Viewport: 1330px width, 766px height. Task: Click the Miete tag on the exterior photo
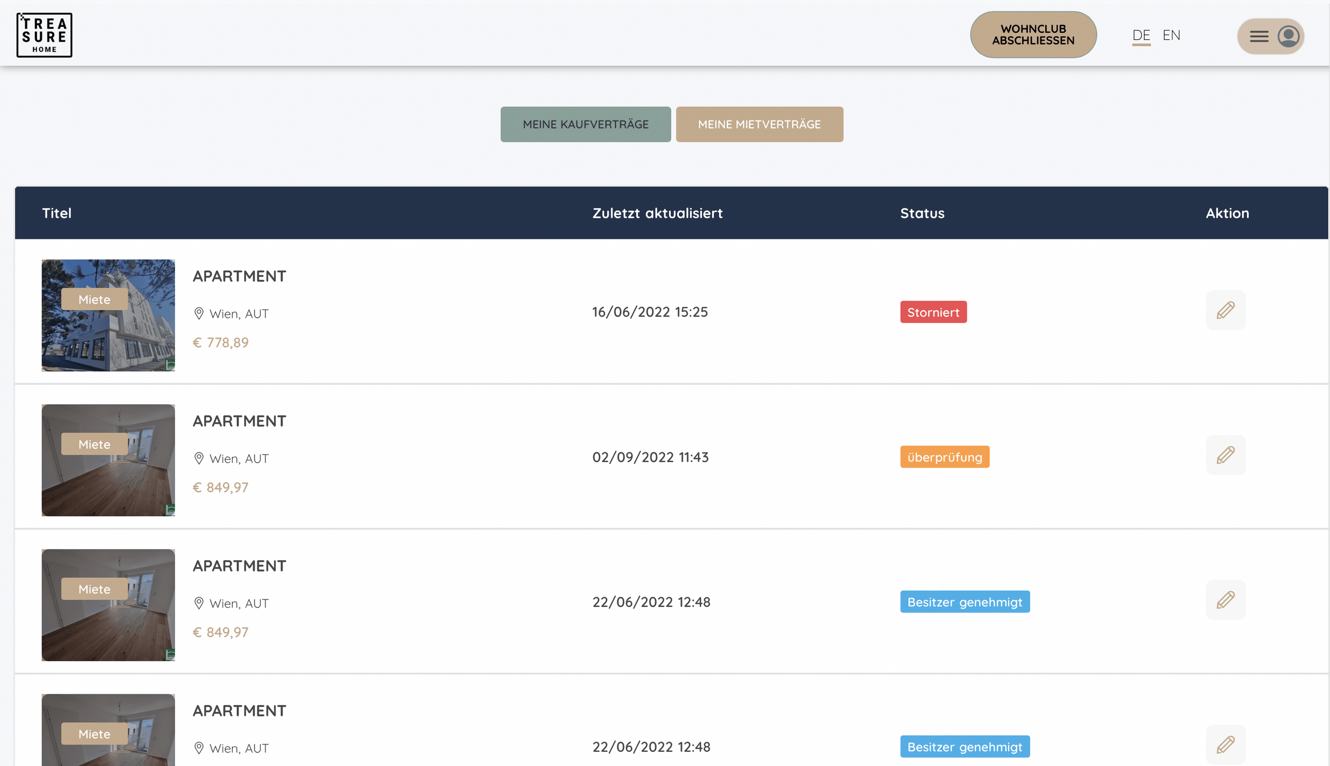click(x=94, y=299)
